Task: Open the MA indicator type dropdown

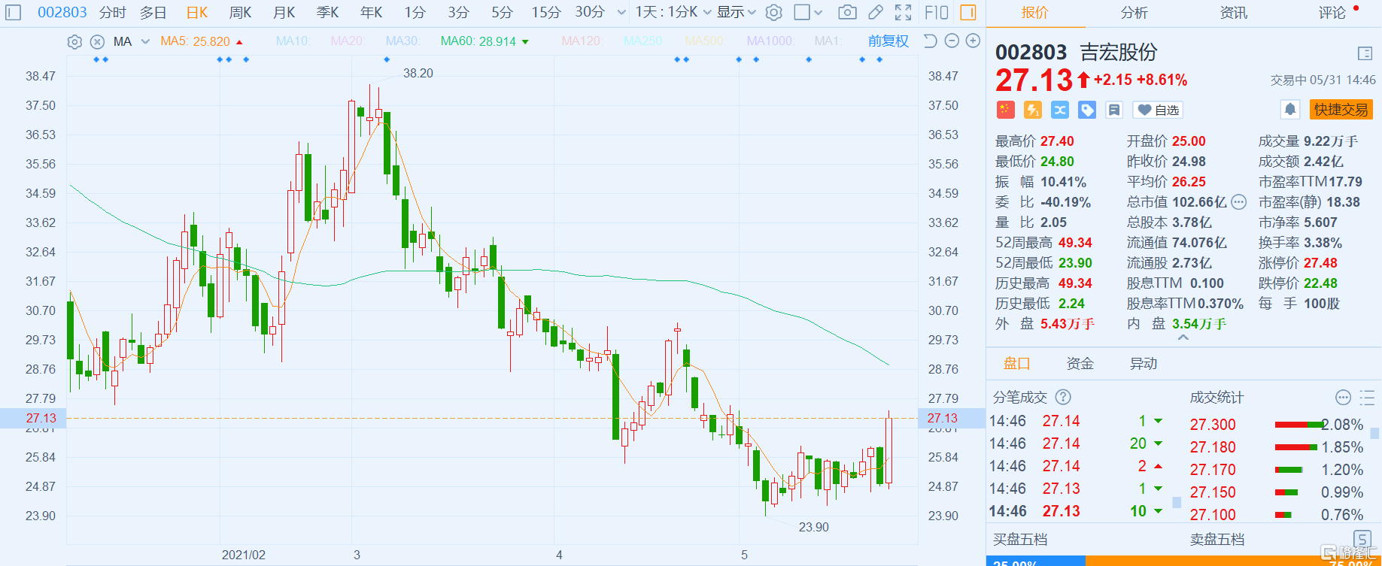Action: 132,42
